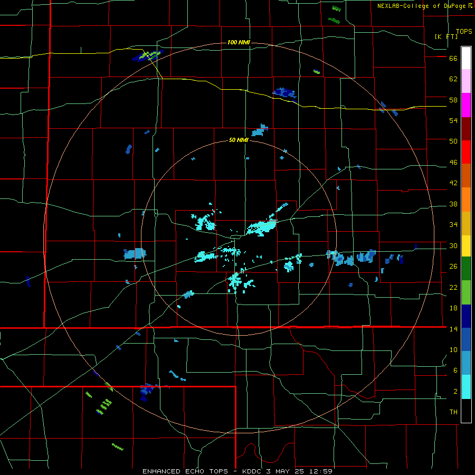The image size is (475, 475).
Task: Click the "TH" threshold label
Action: pyautogui.click(x=453, y=412)
